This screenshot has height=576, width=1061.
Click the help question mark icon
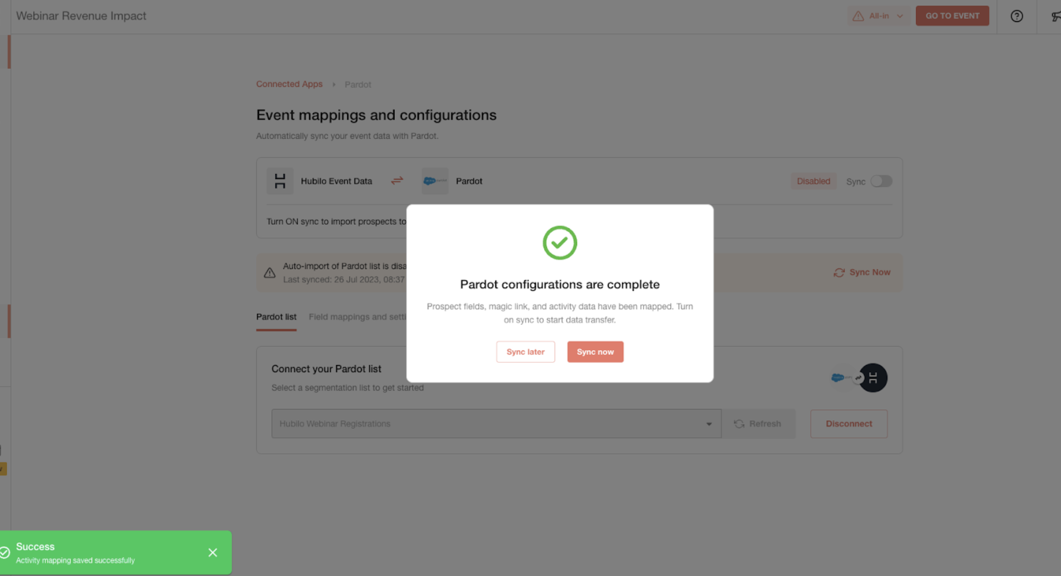click(1016, 16)
